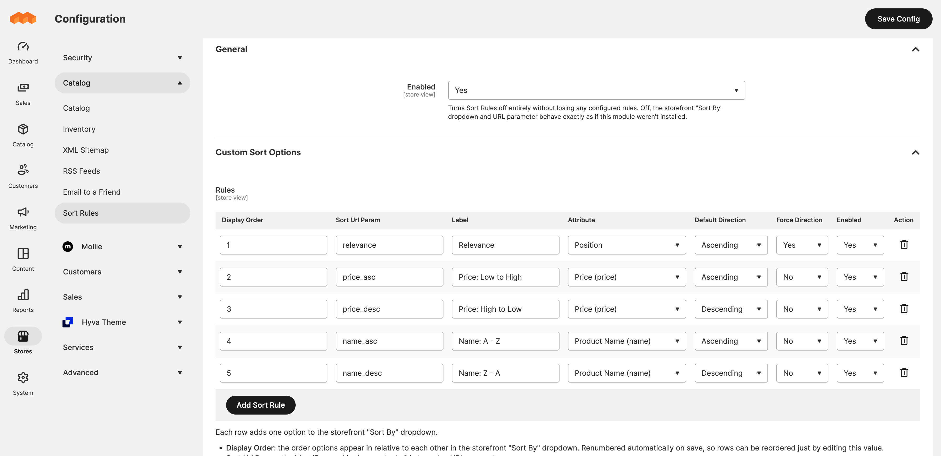Open the Content layout icon
This screenshot has height=456, width=941.
[x=23, y=253]
